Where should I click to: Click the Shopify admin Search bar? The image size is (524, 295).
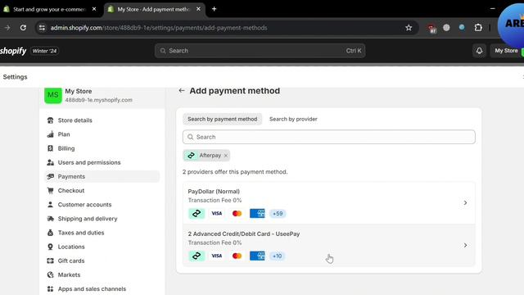pyautogui.click(x=260, y=51)
